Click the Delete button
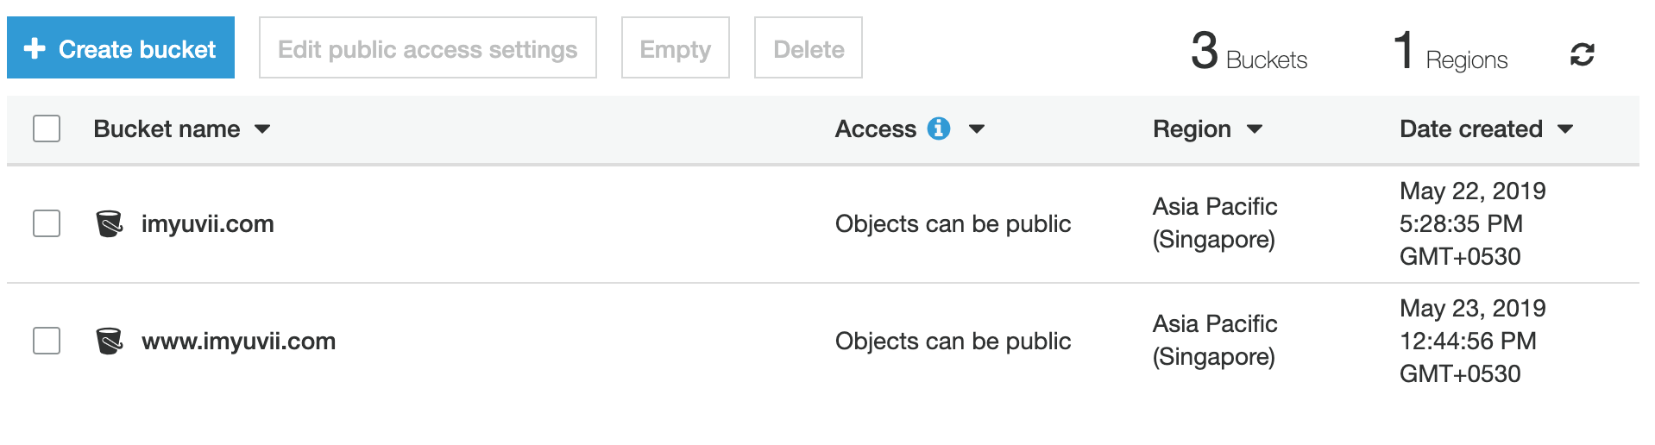The width and height of the screenshot is (1655, 445). click(809, 47)
